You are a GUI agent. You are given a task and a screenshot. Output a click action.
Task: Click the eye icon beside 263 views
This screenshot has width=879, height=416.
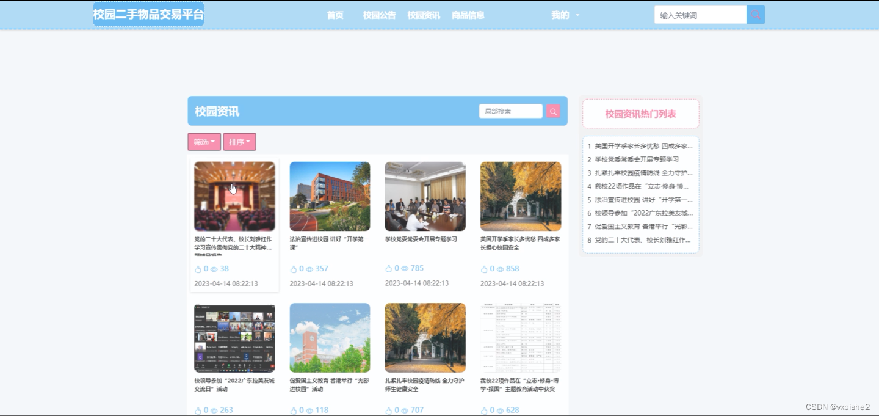(x=214, y=411)
